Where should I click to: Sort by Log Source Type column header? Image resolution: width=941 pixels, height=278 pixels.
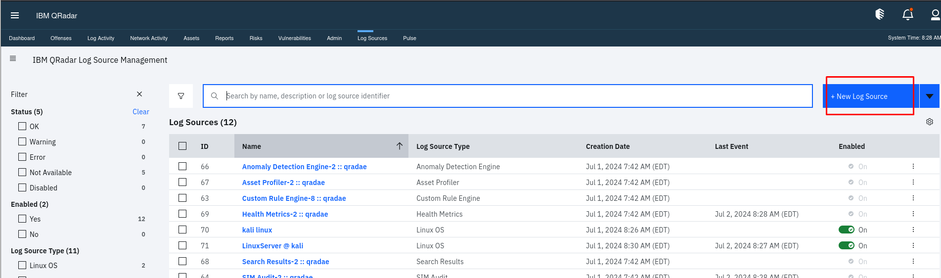pos(443,146)
